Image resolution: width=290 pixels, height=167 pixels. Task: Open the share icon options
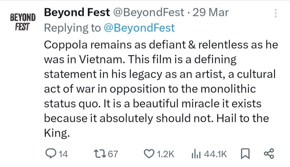coord(269,154)
